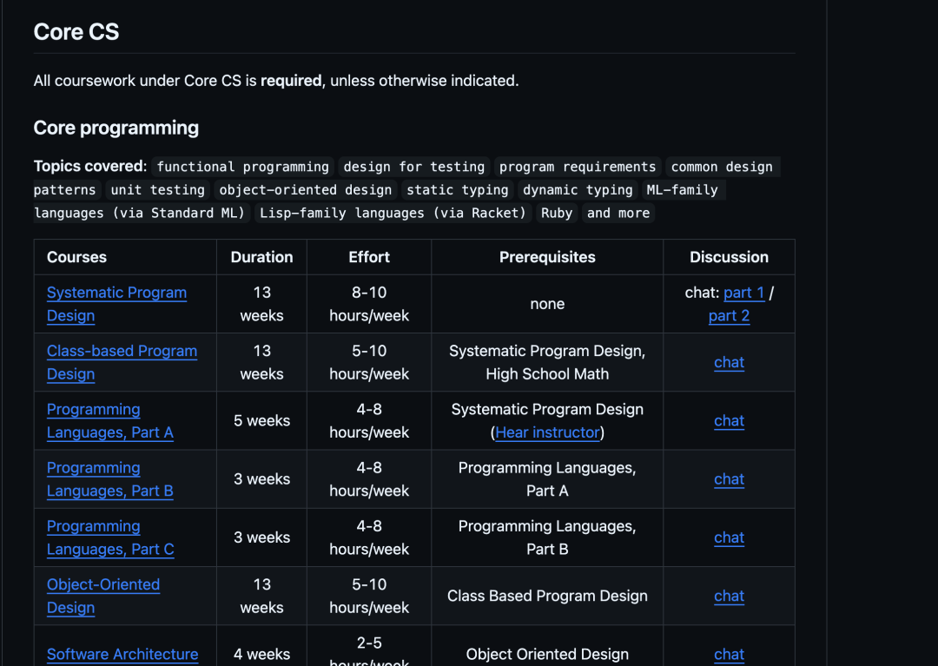Image resolution: width=938 pixels, height=666 pixels.
Task: Click the Prerequisites column header
Action: 547,257
